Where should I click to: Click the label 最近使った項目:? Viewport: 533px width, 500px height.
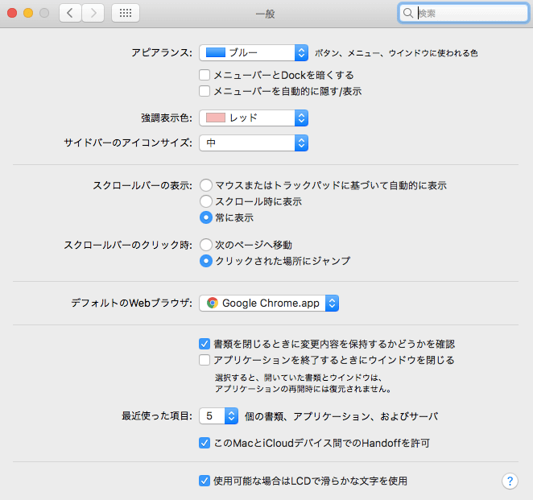point(157,415)
